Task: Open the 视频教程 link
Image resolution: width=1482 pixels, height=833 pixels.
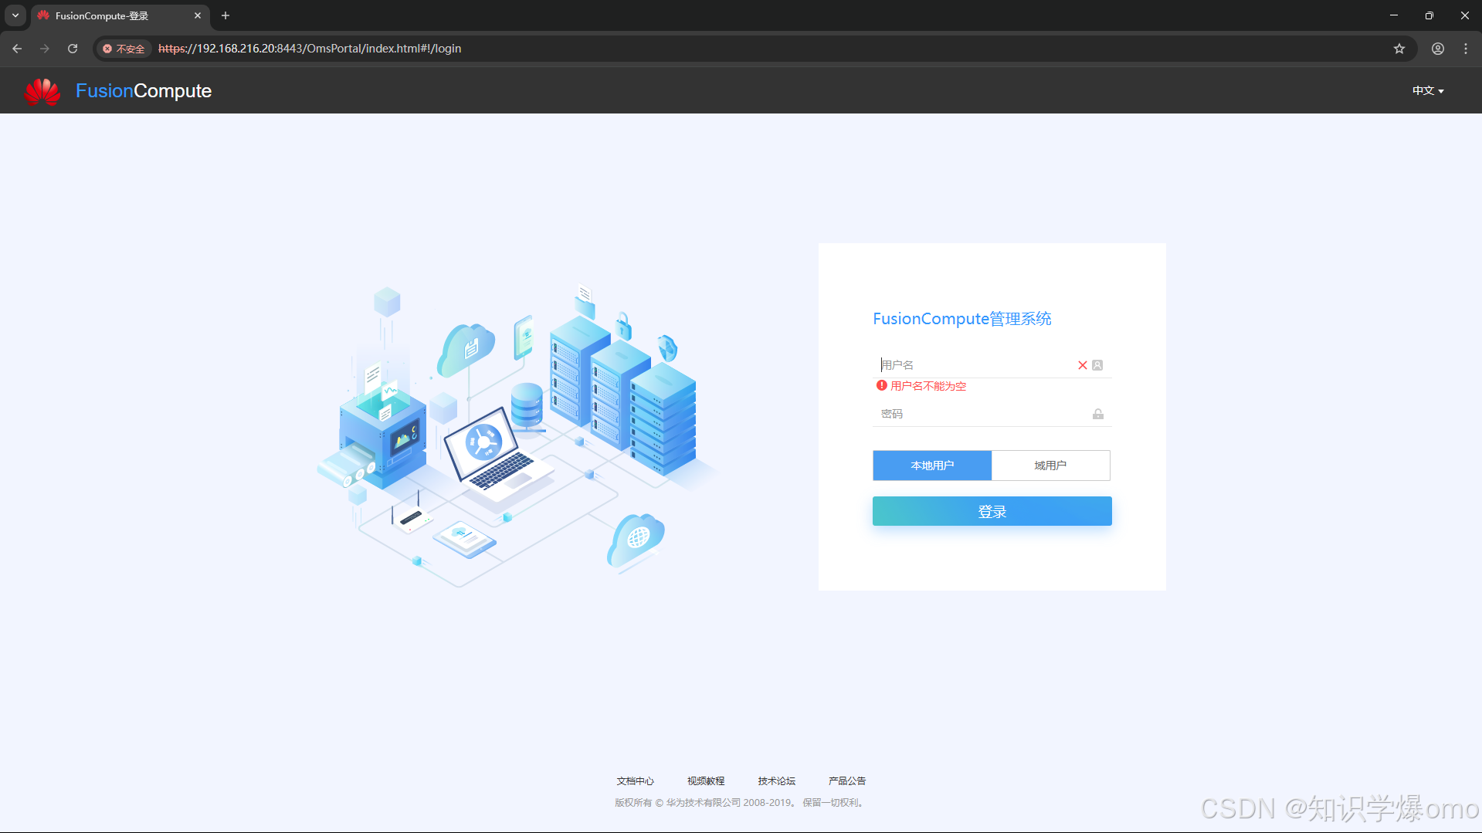Action: [706, 781]
